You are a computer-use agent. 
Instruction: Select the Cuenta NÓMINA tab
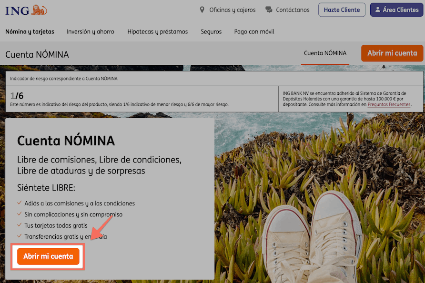click(325, 53)
